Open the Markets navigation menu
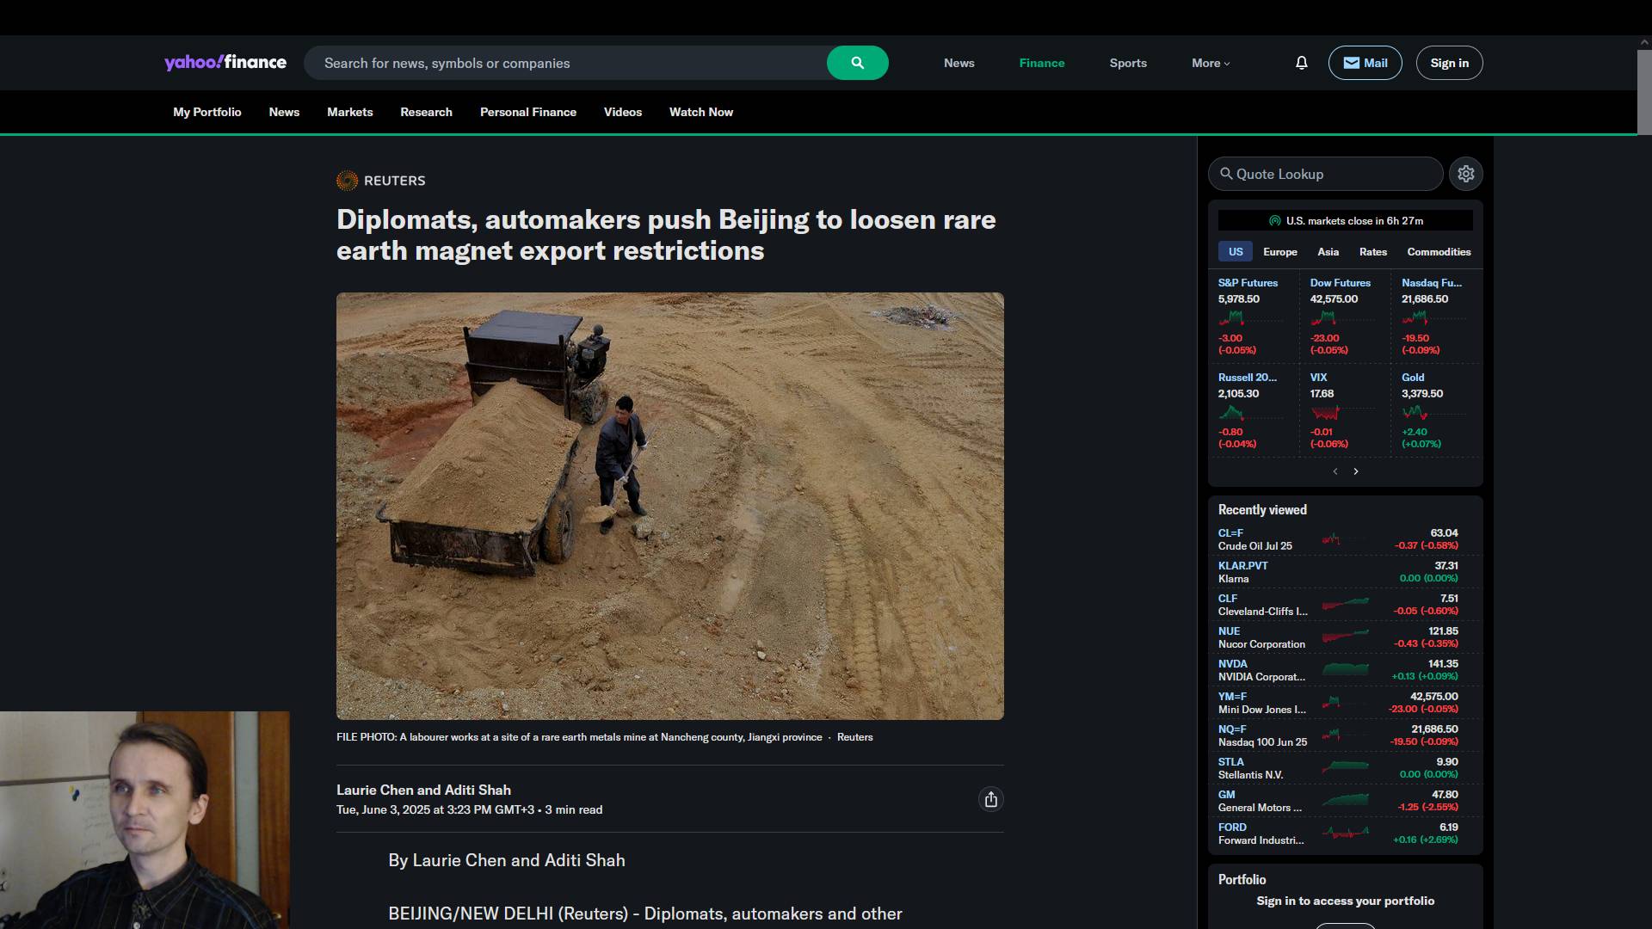This screenshot has height=929, width=1652. click(349, 113)
